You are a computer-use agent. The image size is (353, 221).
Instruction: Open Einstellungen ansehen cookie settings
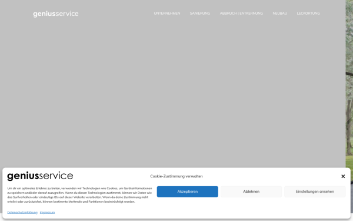coord(315,192)
